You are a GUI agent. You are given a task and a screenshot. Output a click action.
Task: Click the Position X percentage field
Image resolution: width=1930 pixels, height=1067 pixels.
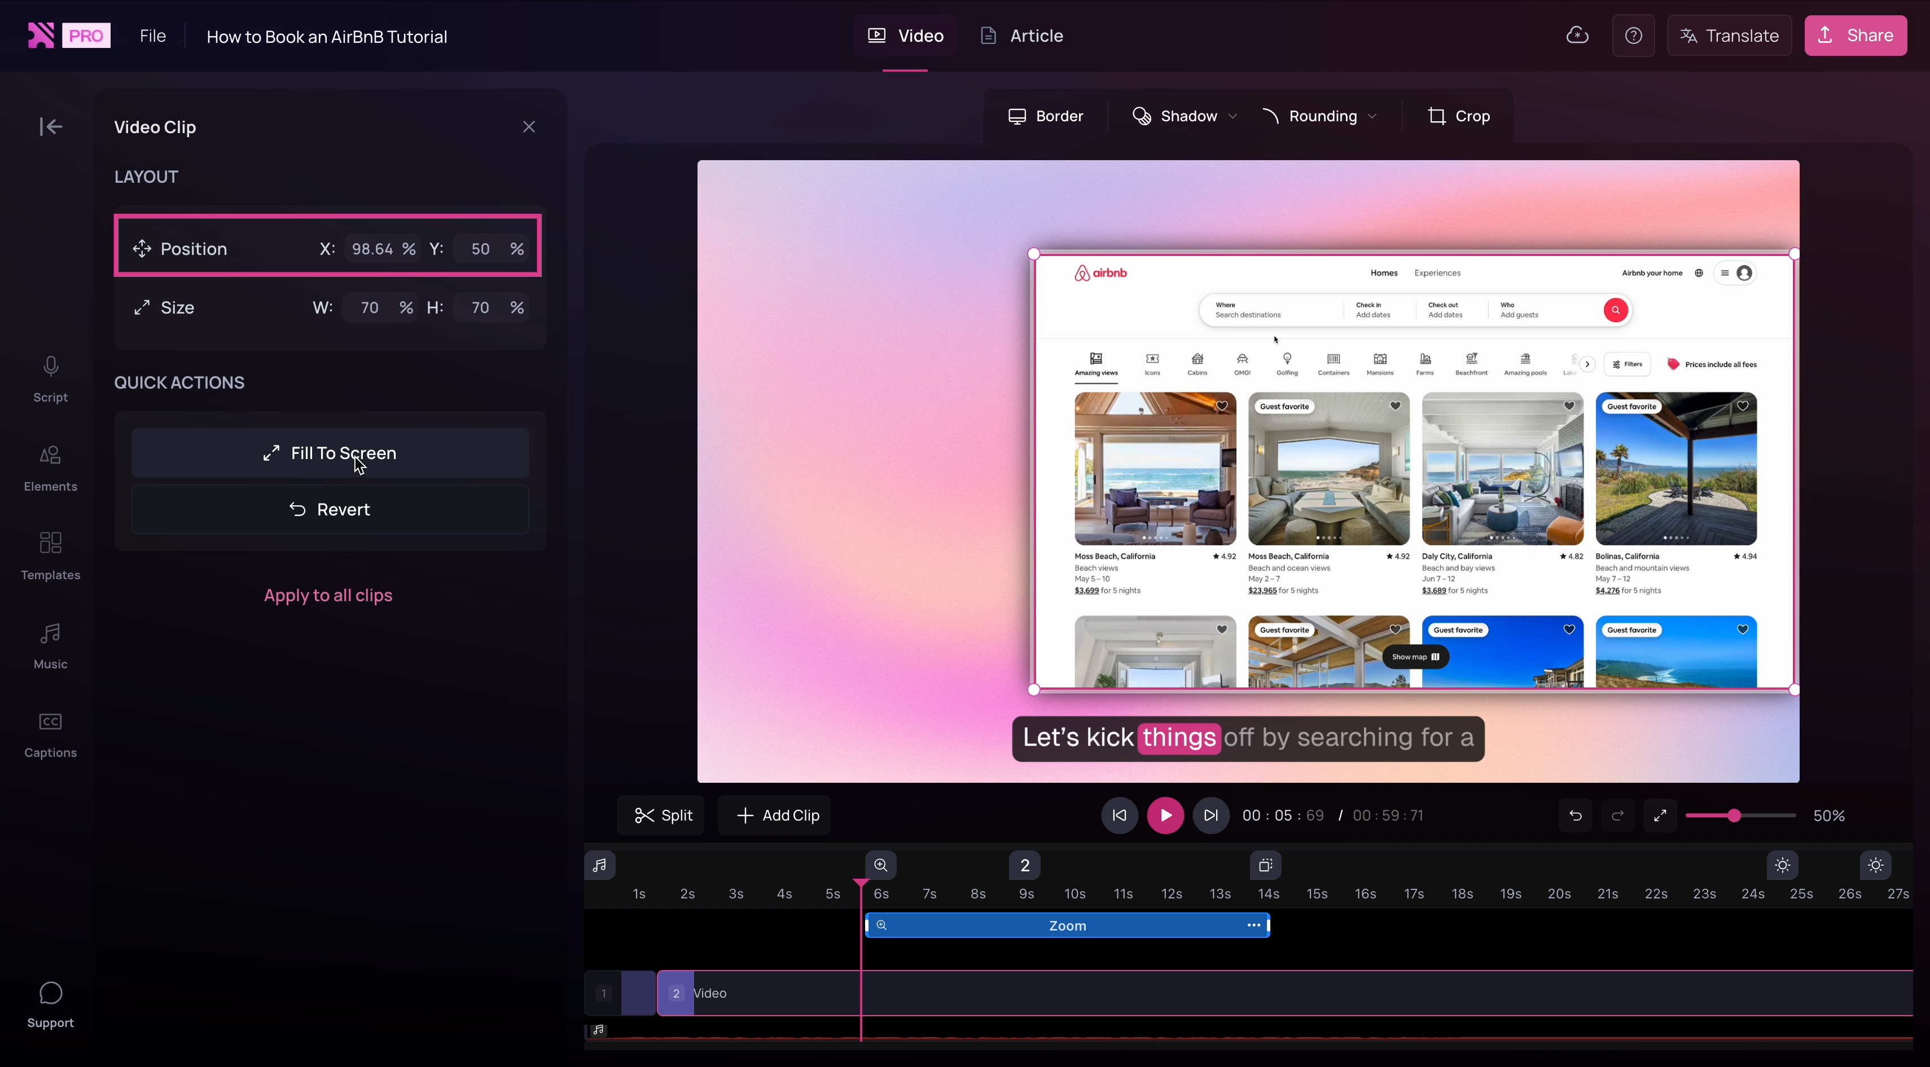pos(373,249)
